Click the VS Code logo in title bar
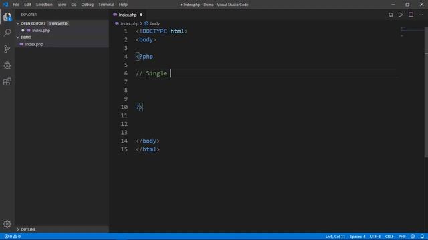Viewport: 428px width, 240px height. click(x=5, y=5)
